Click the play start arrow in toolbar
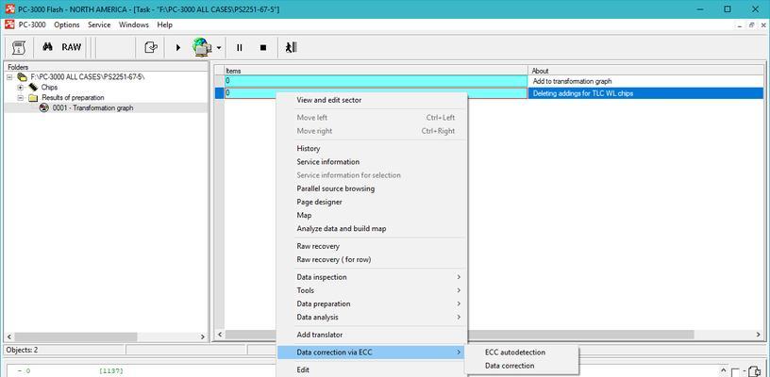The height and width of the screenshot is (377, 770). [x=178, y=47]
